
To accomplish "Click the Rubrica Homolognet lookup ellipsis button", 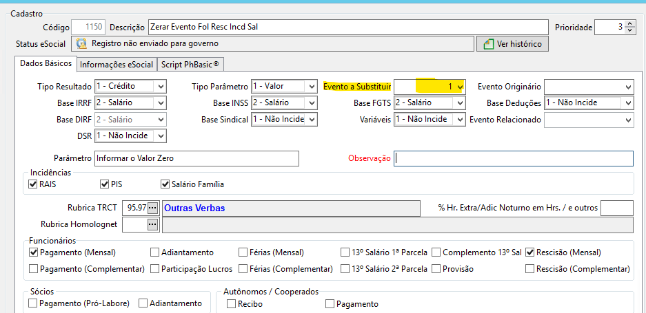I will tap(152, 224).
